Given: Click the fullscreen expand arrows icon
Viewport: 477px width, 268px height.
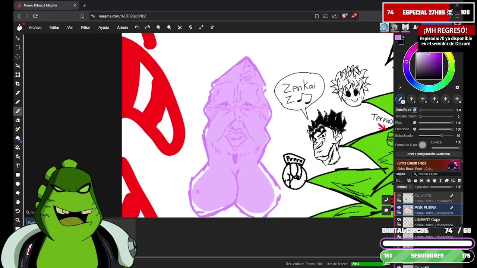Looking at the screenshot, I should 201,27.
